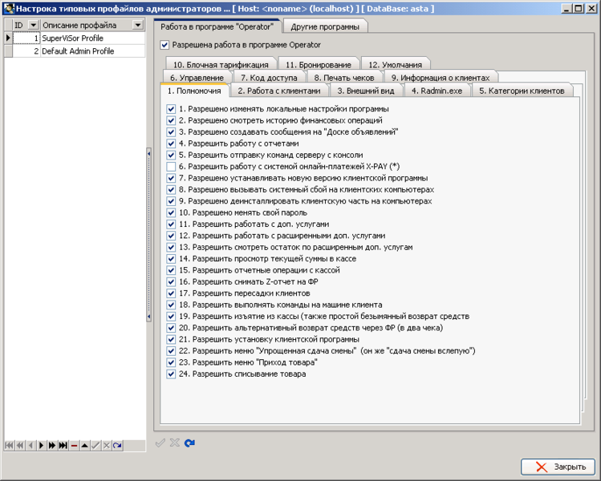Image resolution: width=601 pixels, height=481 pixels.
Task: Uncheck 'Разрешена работа в программе Operator'
Action: tap(164, 45)
